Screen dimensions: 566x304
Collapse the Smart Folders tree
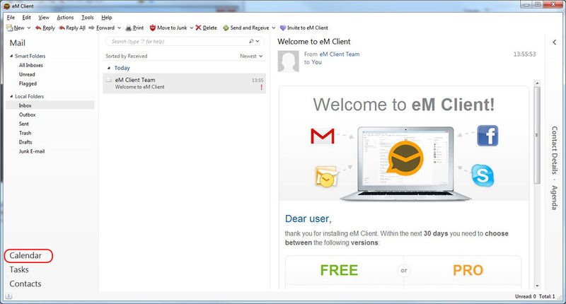11,56
